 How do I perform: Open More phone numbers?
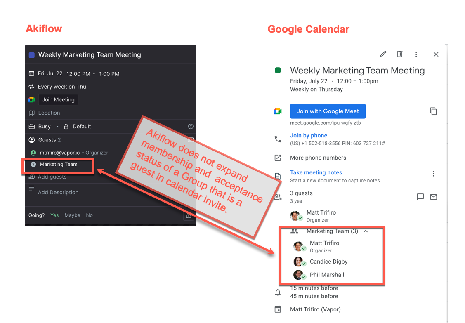pos(318,158)
